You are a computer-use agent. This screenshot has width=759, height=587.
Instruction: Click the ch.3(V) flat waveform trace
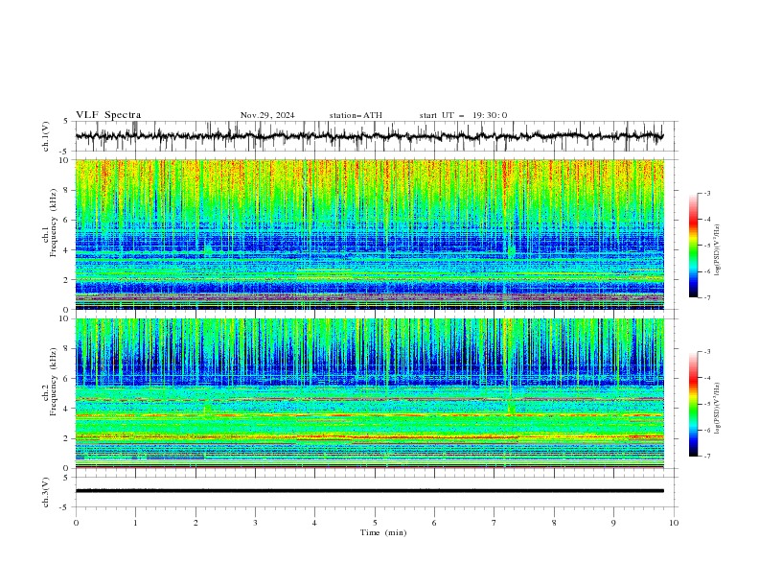[370, 491]
